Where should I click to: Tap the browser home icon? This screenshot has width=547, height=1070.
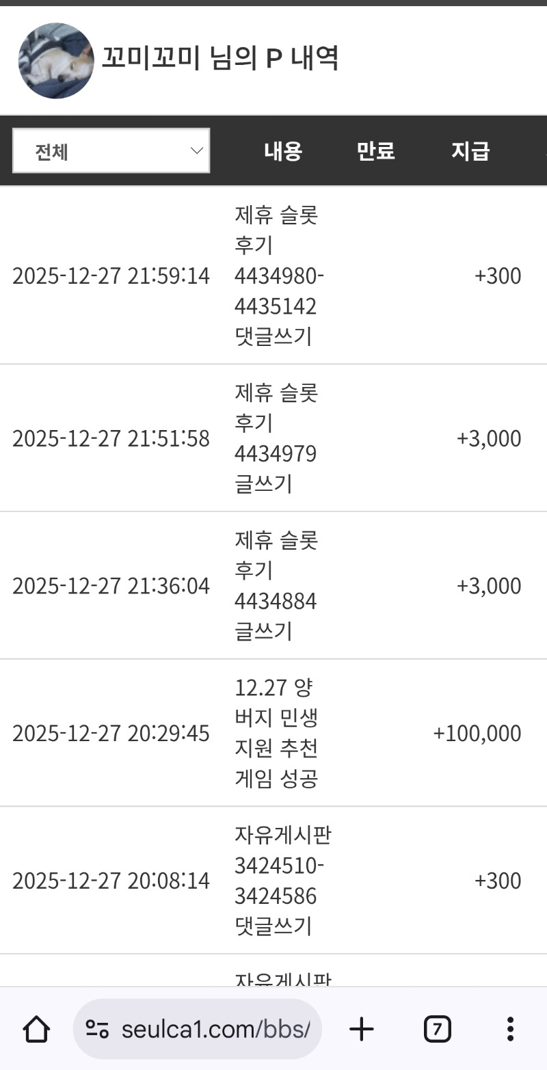(36, 1028)
